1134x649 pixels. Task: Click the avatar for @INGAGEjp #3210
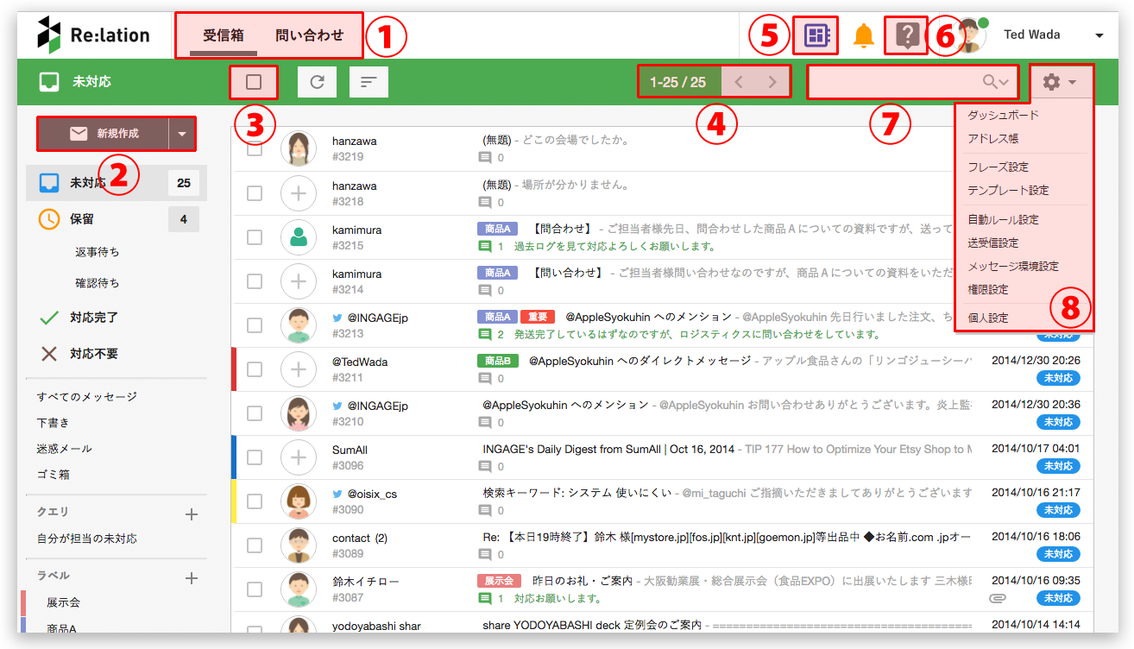click(299, 413)
